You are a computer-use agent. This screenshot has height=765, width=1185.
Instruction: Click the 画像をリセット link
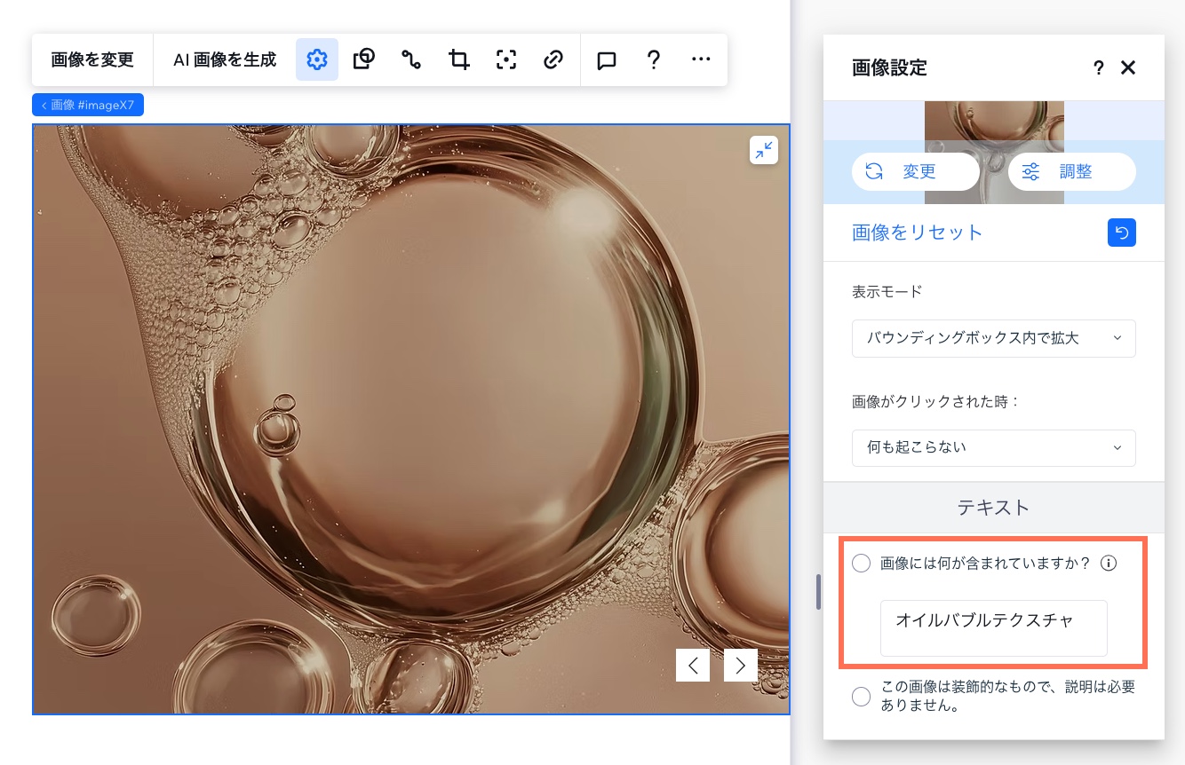click(918, 233)
